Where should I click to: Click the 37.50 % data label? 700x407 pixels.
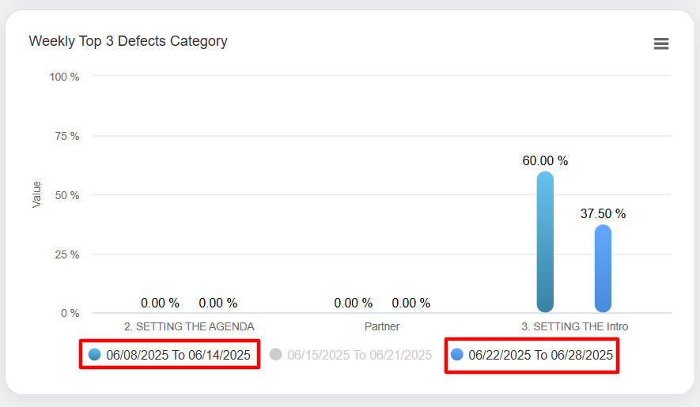(603, 213)
